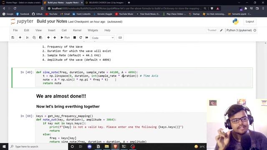This screenshot has height=150, width=267.
Task: Open the browser extensions puzzle icon
Action: (x=246, y=8)
